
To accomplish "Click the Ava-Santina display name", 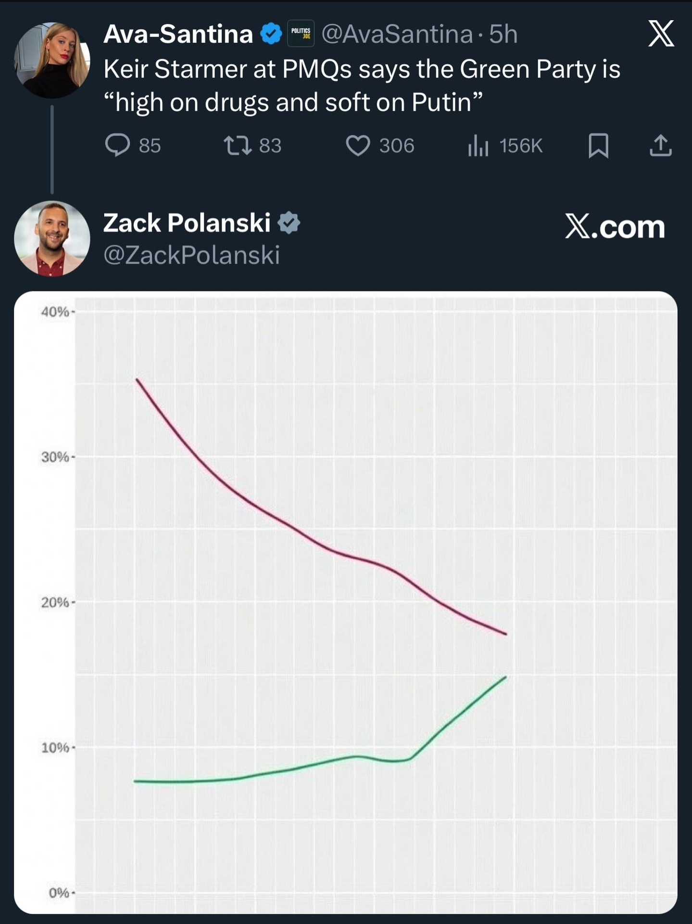I will 178,34.
